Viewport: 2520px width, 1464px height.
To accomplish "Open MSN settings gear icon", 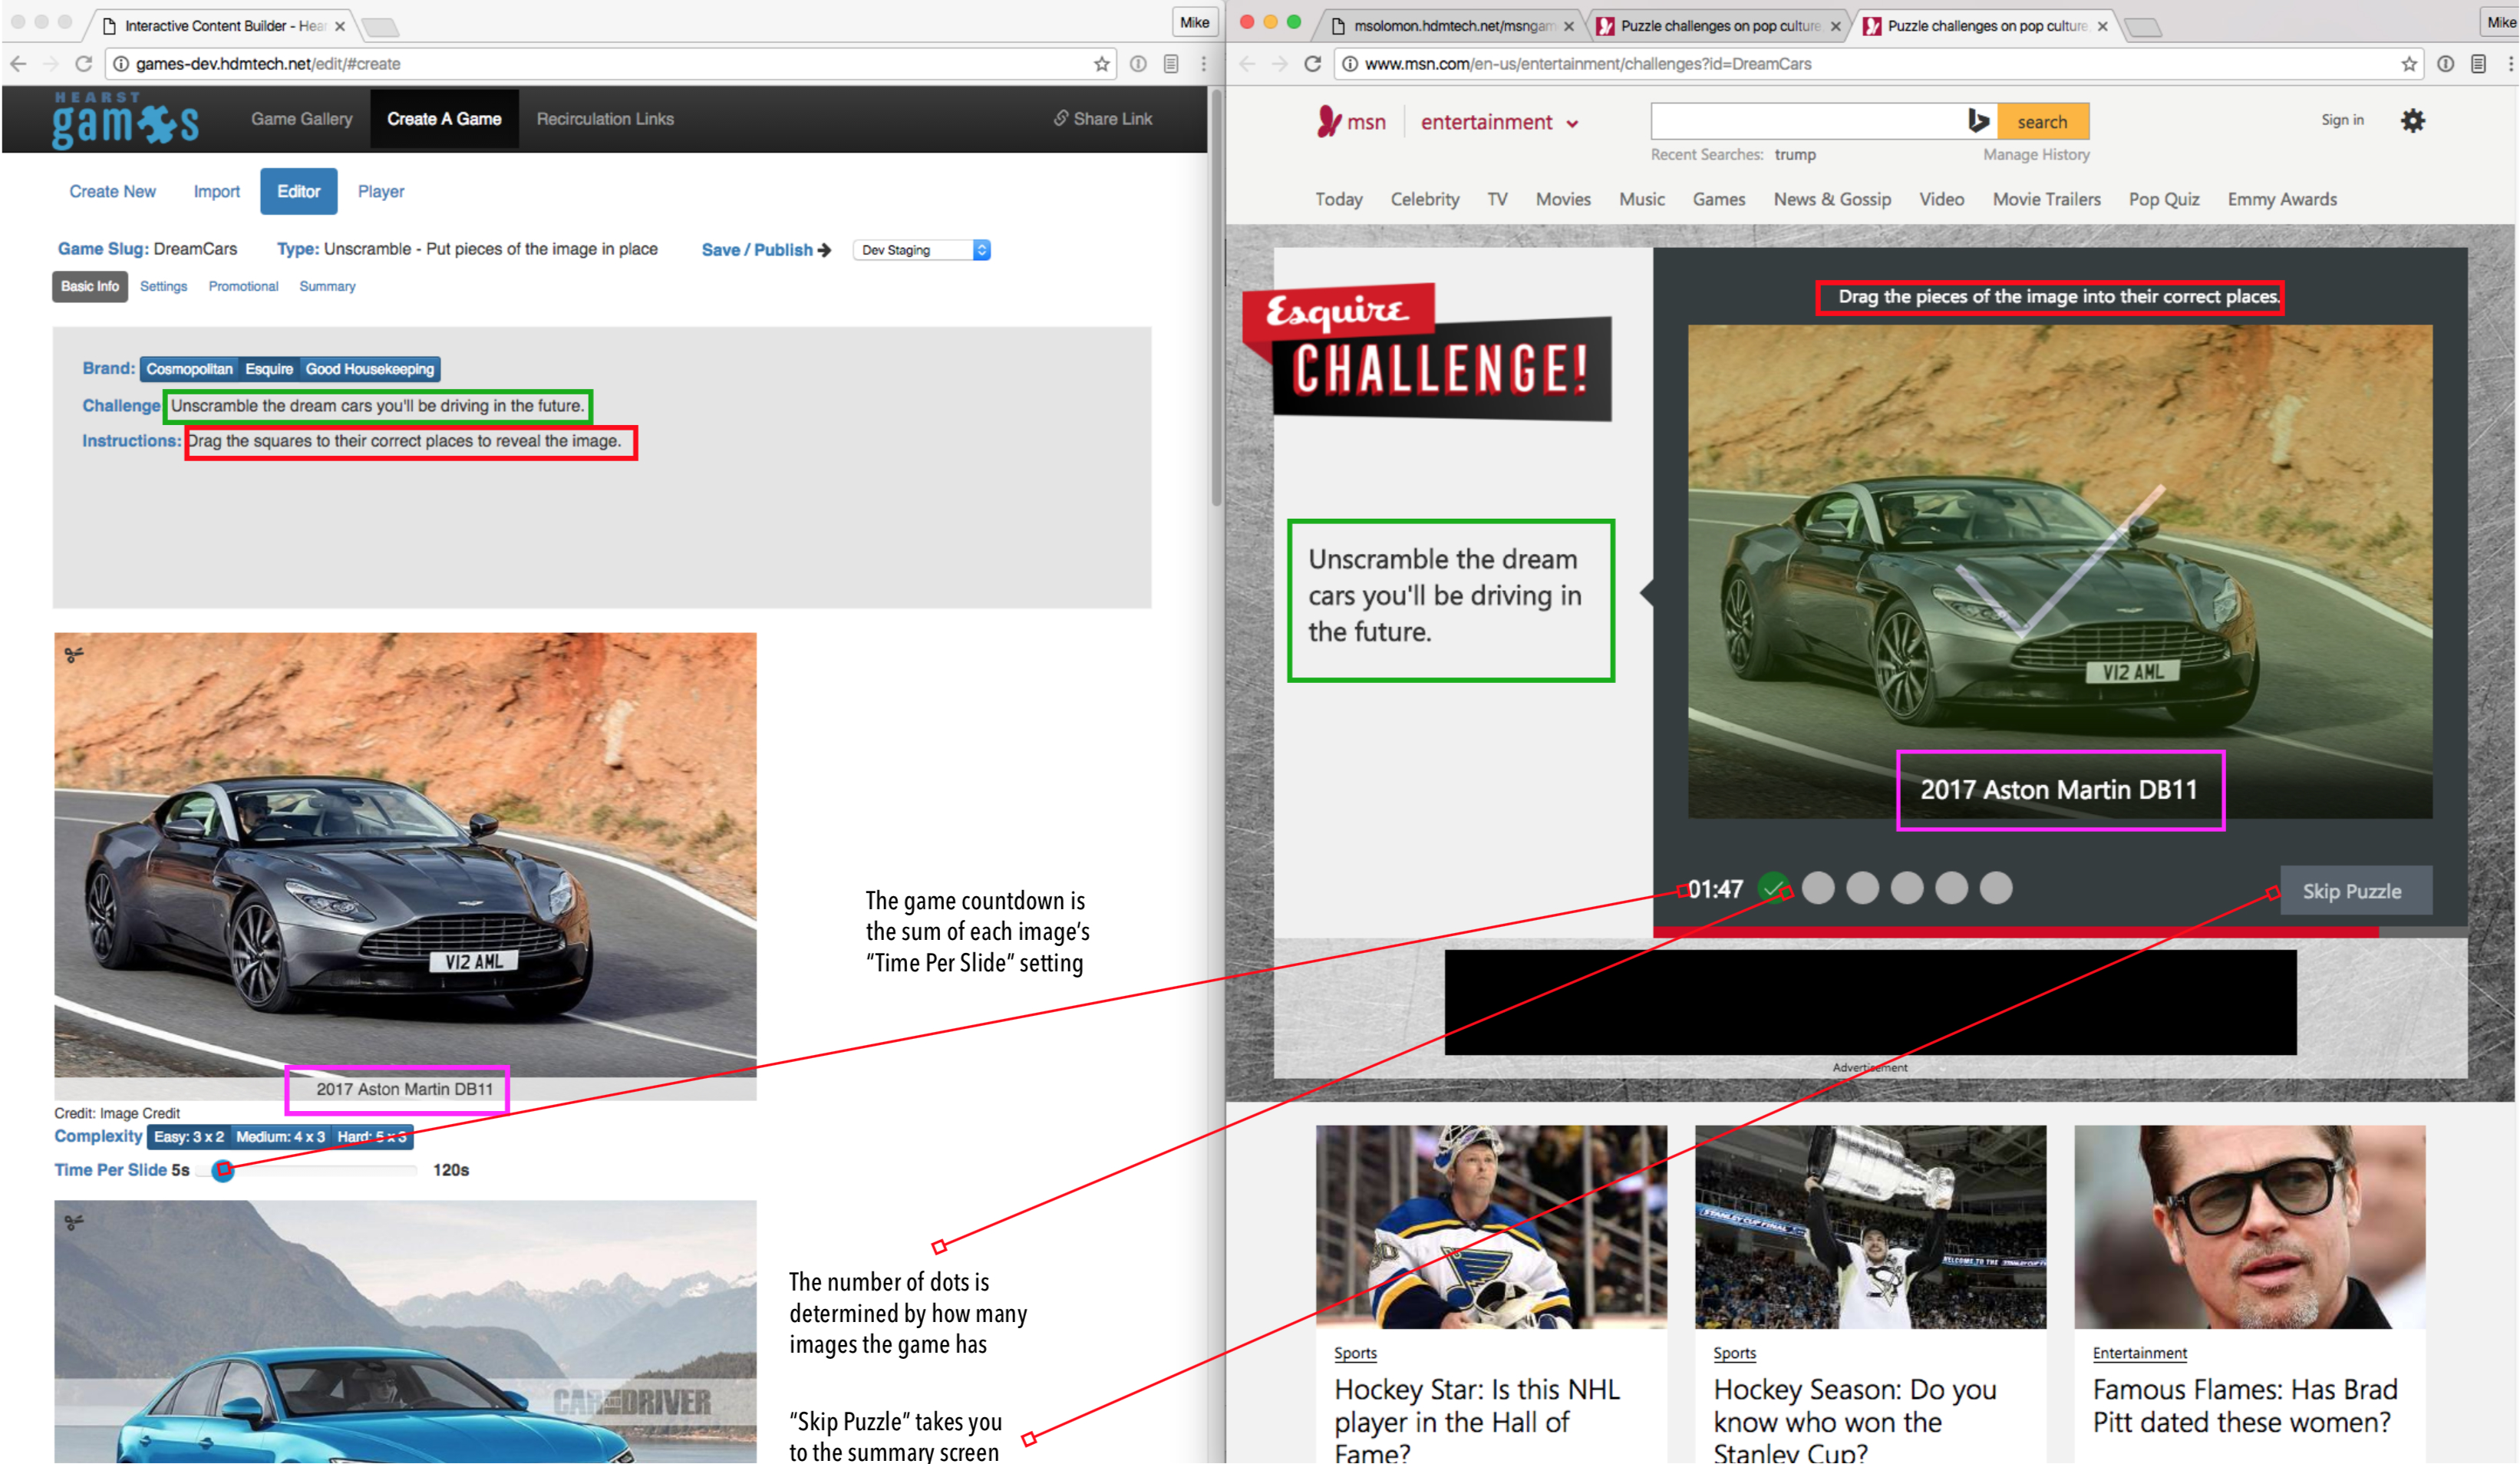I will (x=2412, y=121).
